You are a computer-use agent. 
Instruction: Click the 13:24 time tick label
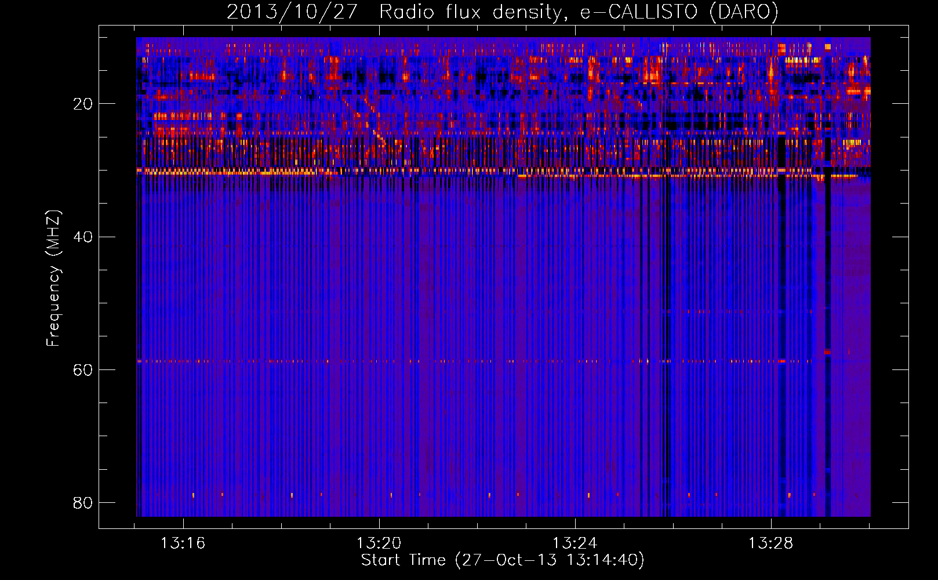[575, 543]
